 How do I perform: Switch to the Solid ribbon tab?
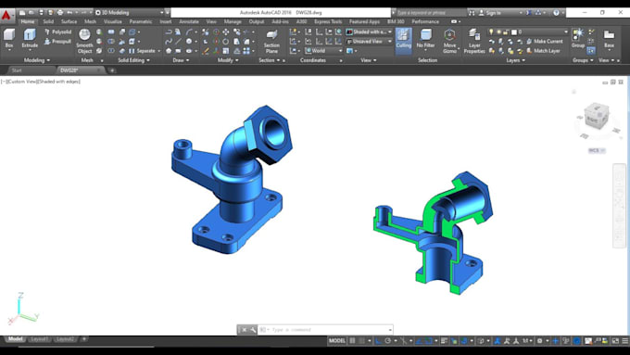(48, 21)
